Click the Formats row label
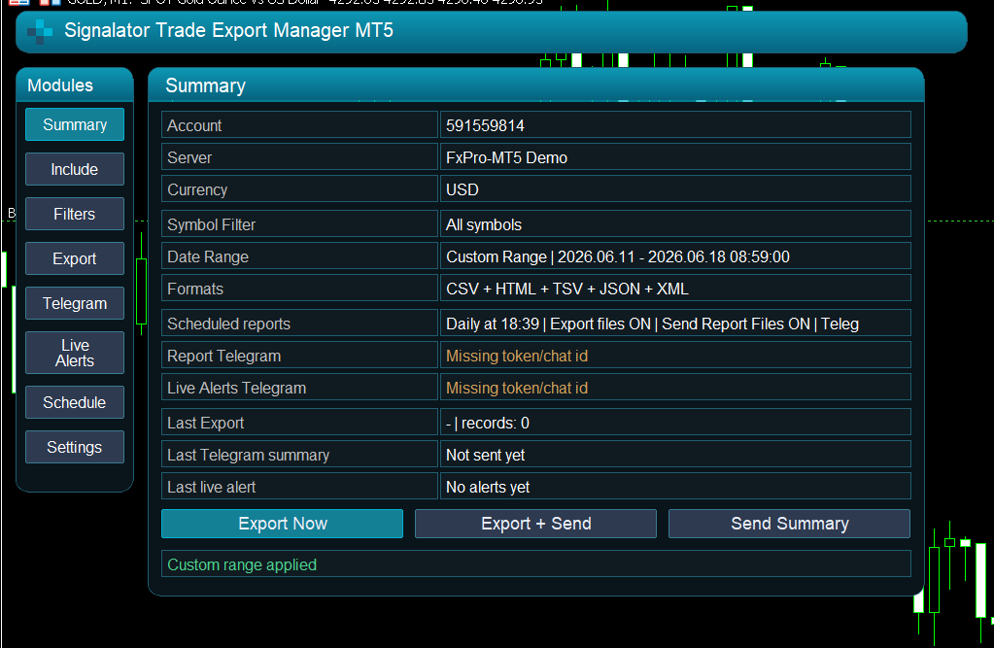 [x=300, y=289]
